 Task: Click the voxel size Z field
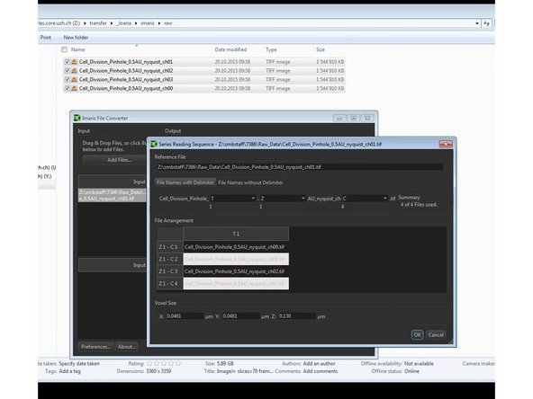click(297, 316)
